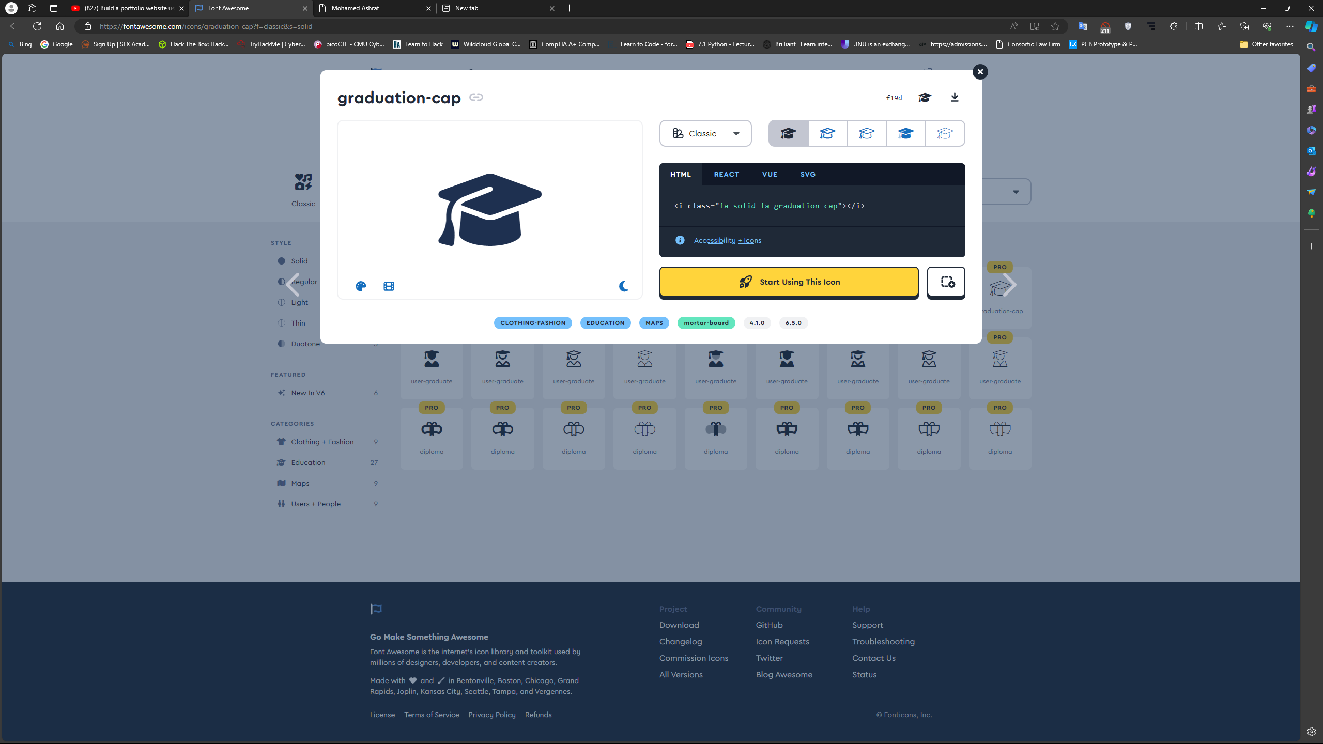Click the download SVG icon
This screenshot has height=744, width=1323.
click(955, 98)
